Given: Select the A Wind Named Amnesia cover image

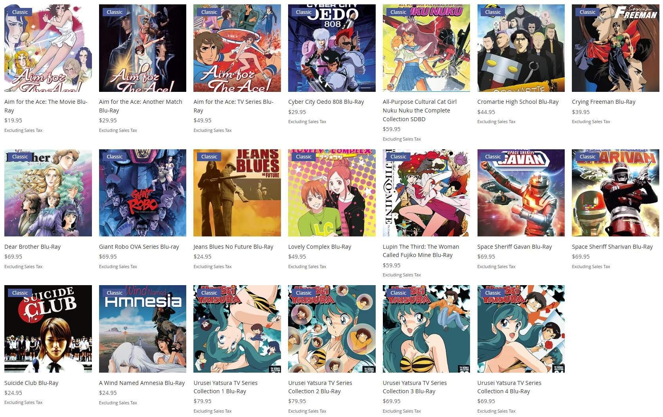Looking at the screenshot, I should pyautogui.click(x=143, y=329).
